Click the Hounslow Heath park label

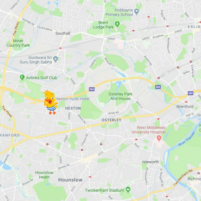[44, 175]
